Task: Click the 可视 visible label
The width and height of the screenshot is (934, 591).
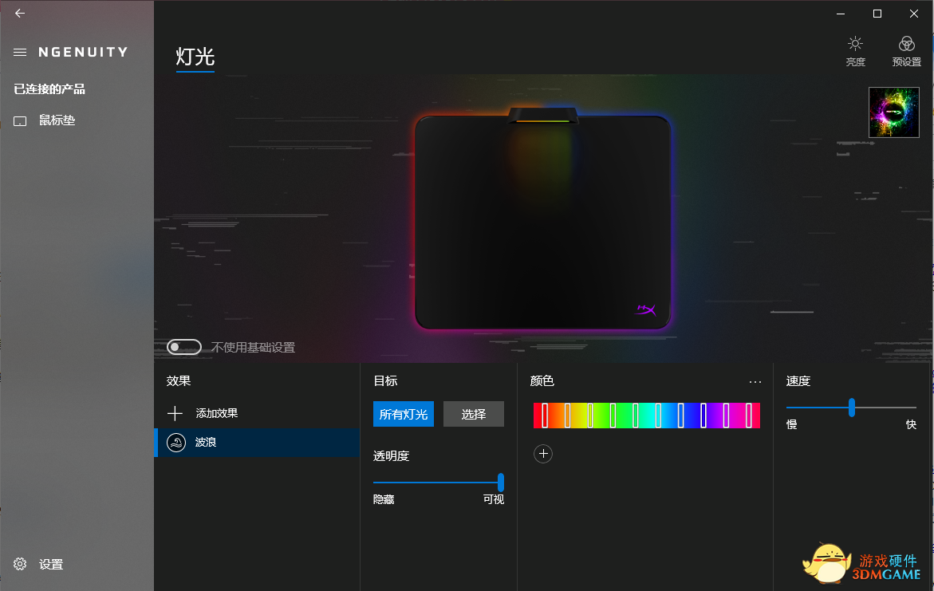Action: [x=493, y=499]
